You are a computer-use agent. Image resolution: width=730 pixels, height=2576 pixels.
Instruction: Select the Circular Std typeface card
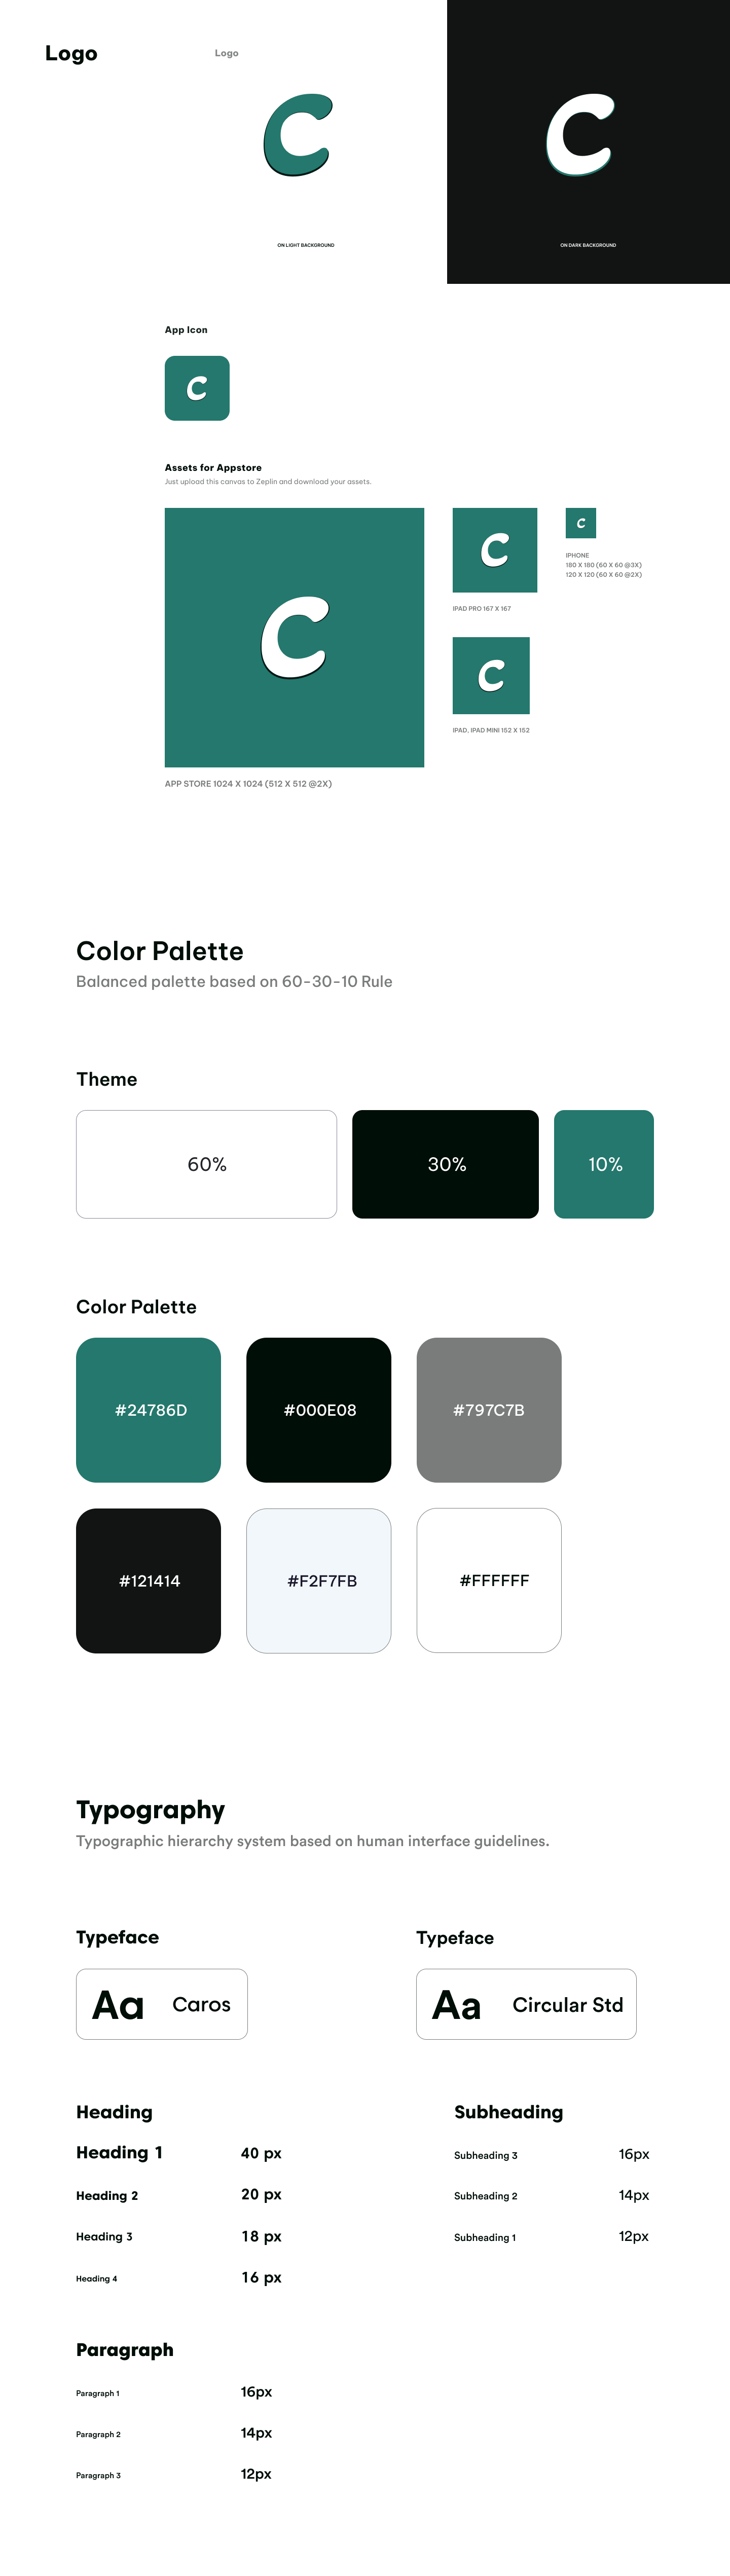click(x=526, y=2004)
